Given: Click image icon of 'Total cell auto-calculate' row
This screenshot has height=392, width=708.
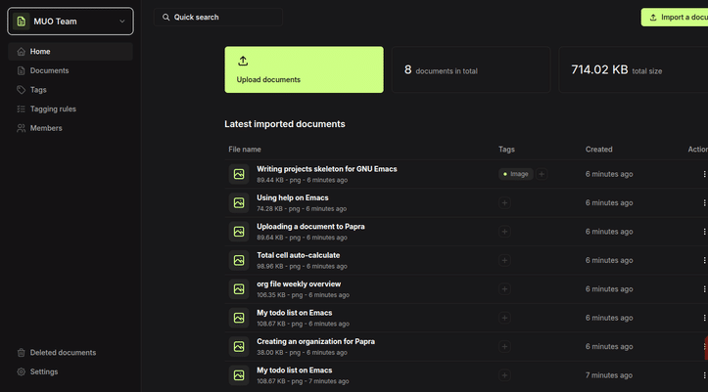Looking at the screenshot, I should point(239,260).
